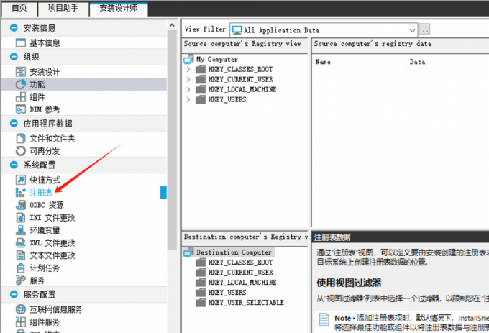Expand HKEY_CLASSES_ROOT in source registry view
The width and height of the screenshot is (489, 333).
pyautogui.click(x=188, y=70)
